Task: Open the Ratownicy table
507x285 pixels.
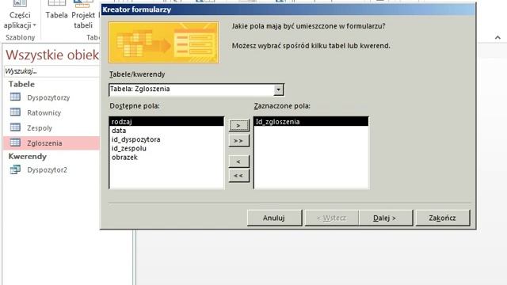Action: point(44,112)
